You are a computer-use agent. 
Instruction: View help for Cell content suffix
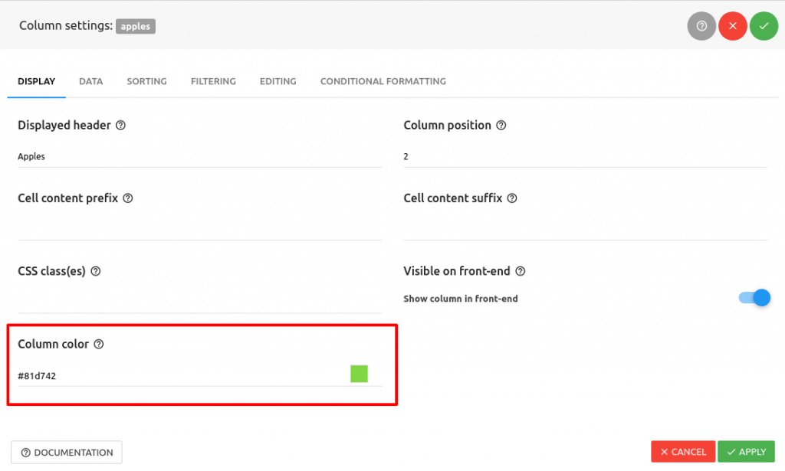click(512, 198)
